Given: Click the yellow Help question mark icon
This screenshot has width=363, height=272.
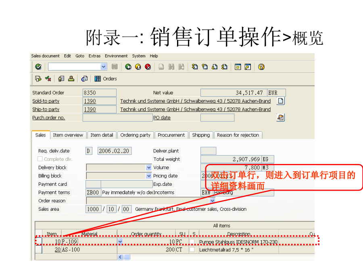Looking at the screenshot, I should [x=261, y=67].
